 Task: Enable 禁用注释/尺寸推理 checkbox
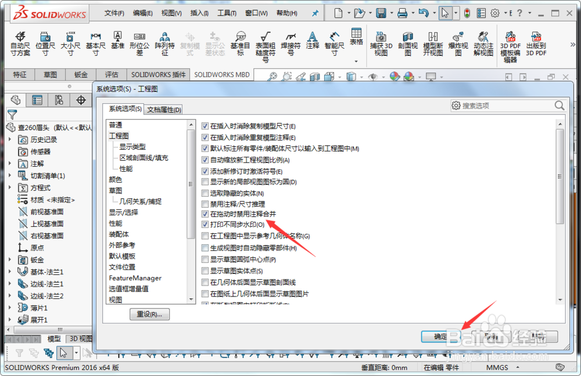tap(205, 204)
